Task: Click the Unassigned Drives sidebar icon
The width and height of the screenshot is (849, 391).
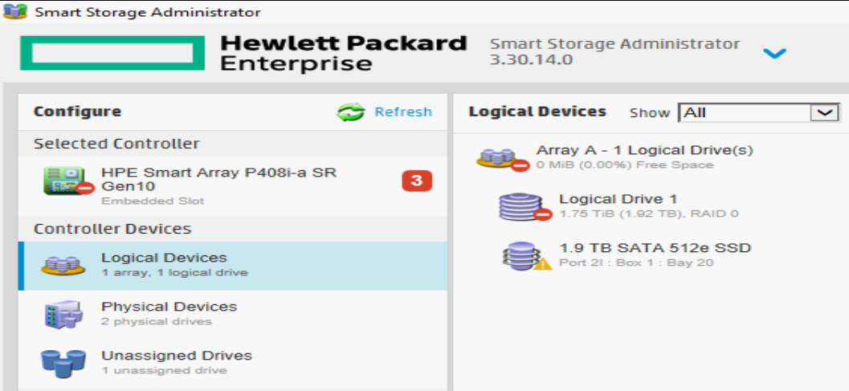Action: 63,362
